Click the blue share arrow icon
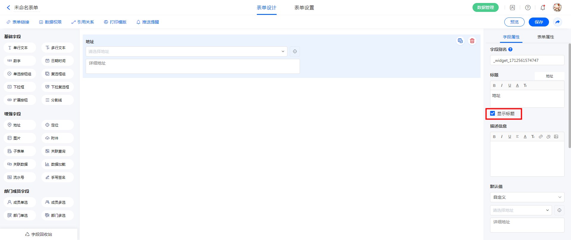The height and width of the screenshot is (240, 571). (557, 22)
